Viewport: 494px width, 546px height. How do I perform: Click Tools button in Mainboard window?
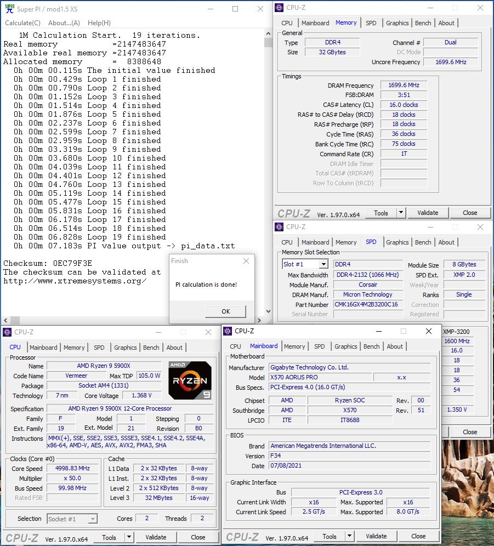tap(329, 537)
